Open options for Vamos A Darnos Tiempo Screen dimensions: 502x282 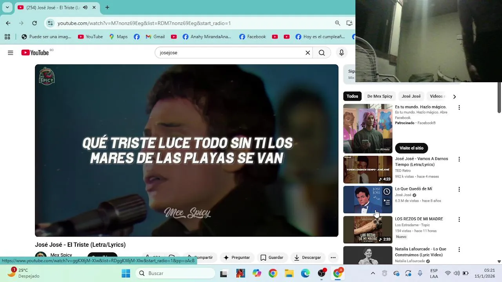pyautogui.click(x=459, y=159)
